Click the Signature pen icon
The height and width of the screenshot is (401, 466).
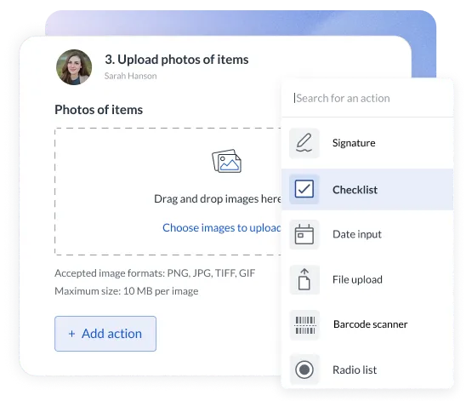point(304,143)
